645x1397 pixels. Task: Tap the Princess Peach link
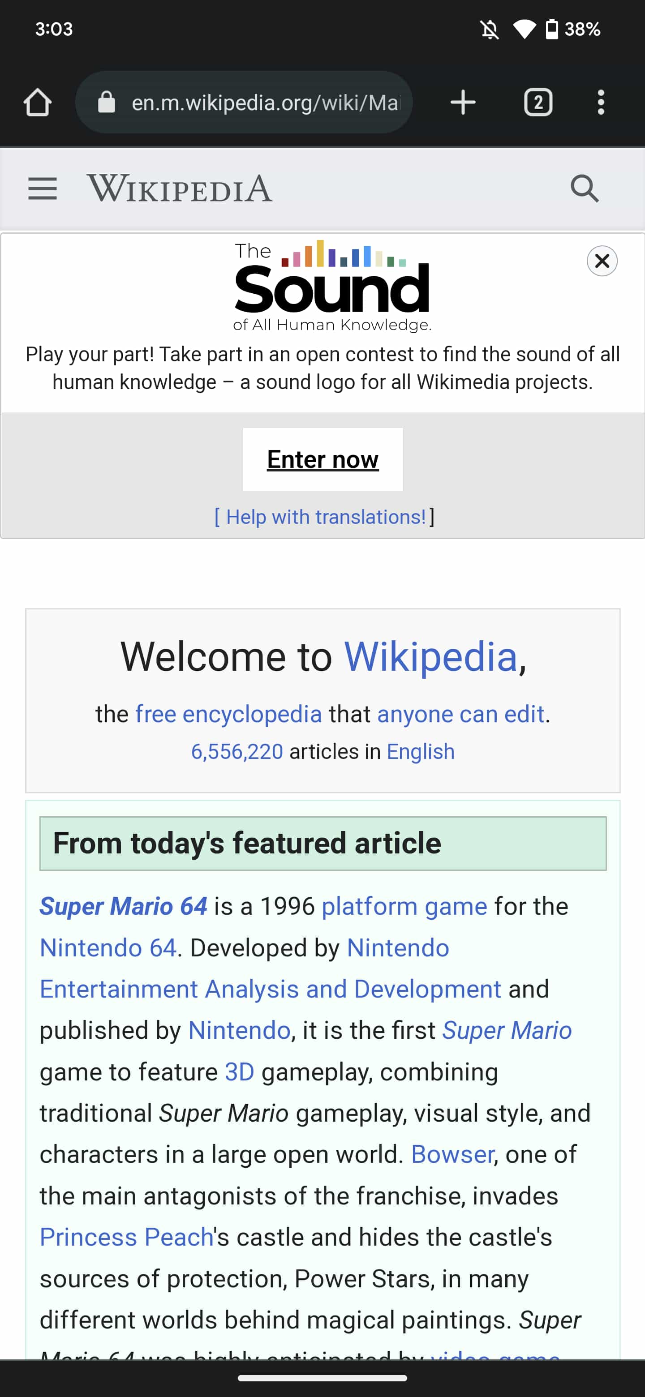pyautogui.click(x=126, y=1237)
